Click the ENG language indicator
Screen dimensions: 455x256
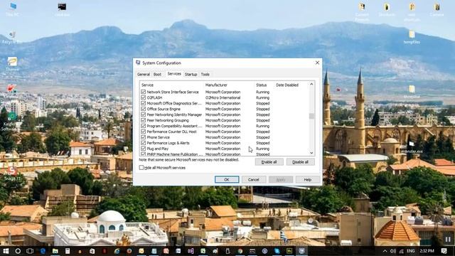411,251
